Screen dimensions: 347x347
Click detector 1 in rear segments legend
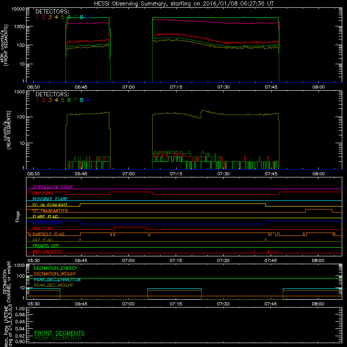point(37,100)
